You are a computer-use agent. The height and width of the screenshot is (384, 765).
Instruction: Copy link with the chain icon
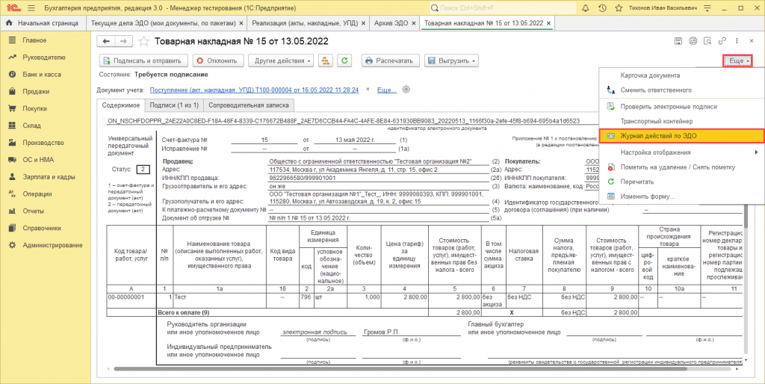(x=722, y=42)
